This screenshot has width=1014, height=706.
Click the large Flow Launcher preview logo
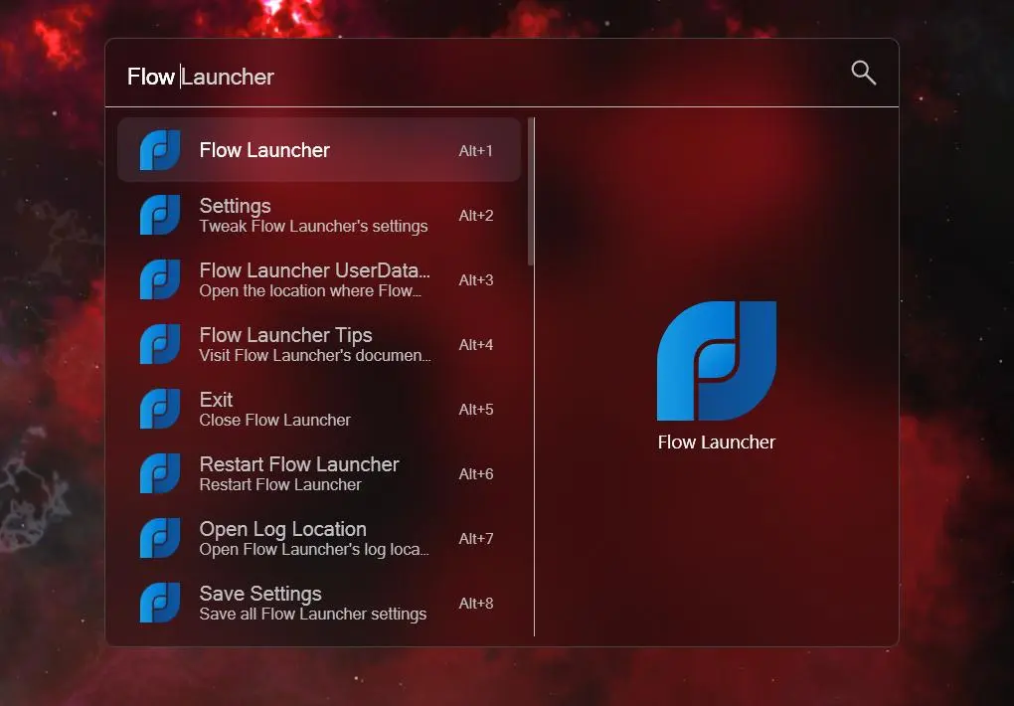717,360
